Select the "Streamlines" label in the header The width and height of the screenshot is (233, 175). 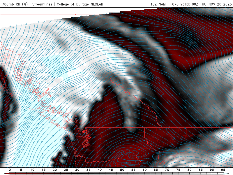[x=42, y=4]
